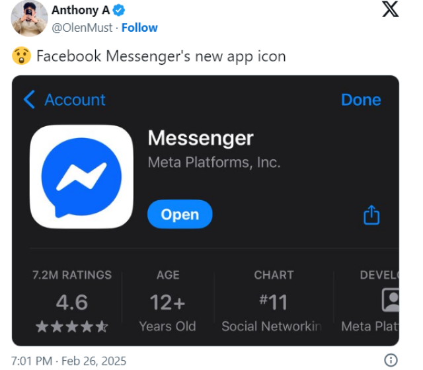View the 7.2M Ratings section
Viewport: 423px width, 370px height.
pos(72,301)
